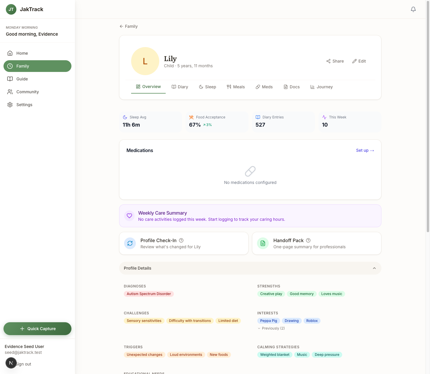Select the Meds tab
Image resolution: width=430 pixels, height=374 pixels.
click(x=264, y=87)
